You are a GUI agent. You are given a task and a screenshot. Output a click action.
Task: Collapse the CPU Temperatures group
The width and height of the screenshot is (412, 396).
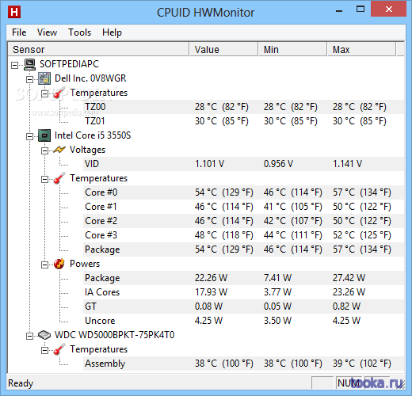44,179
